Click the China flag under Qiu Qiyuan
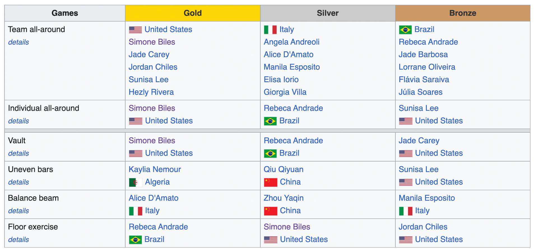 (x=271, y=183)
